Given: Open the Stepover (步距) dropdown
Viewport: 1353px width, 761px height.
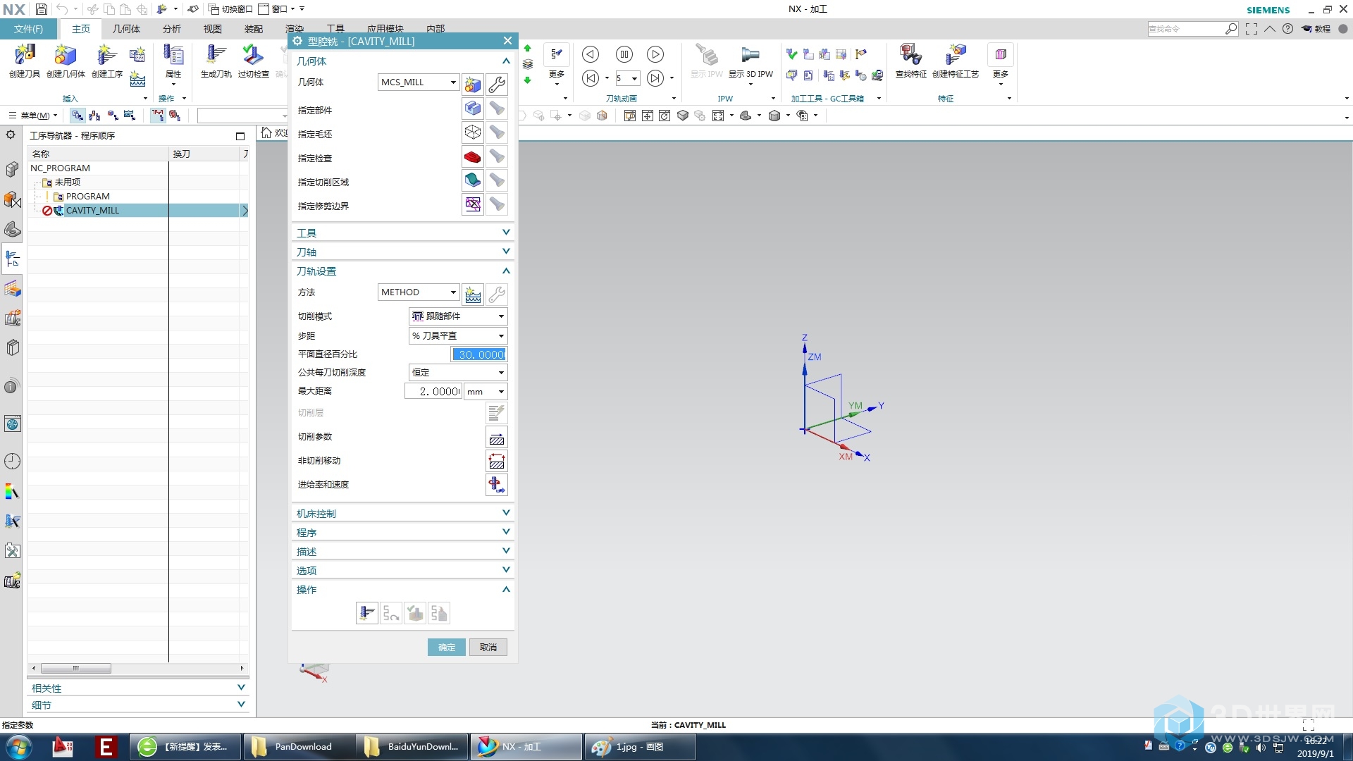Looking at the screenshot, I should tap(458, 335).
